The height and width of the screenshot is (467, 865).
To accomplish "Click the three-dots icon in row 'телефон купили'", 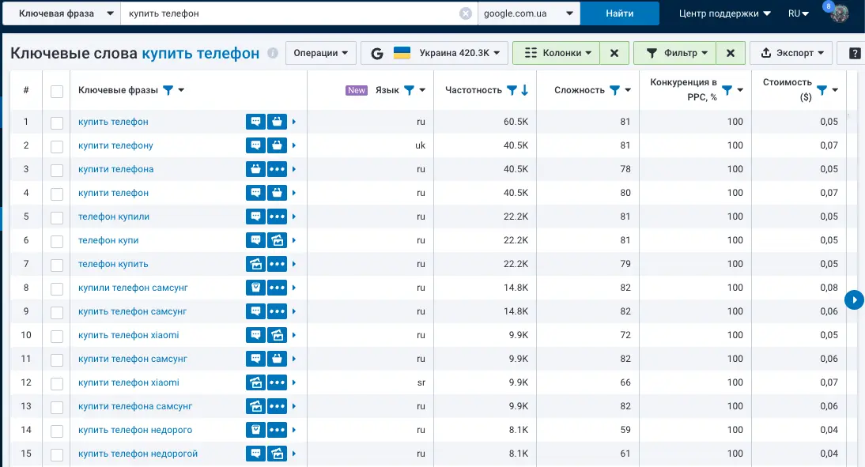I will (x=277, y=217).
